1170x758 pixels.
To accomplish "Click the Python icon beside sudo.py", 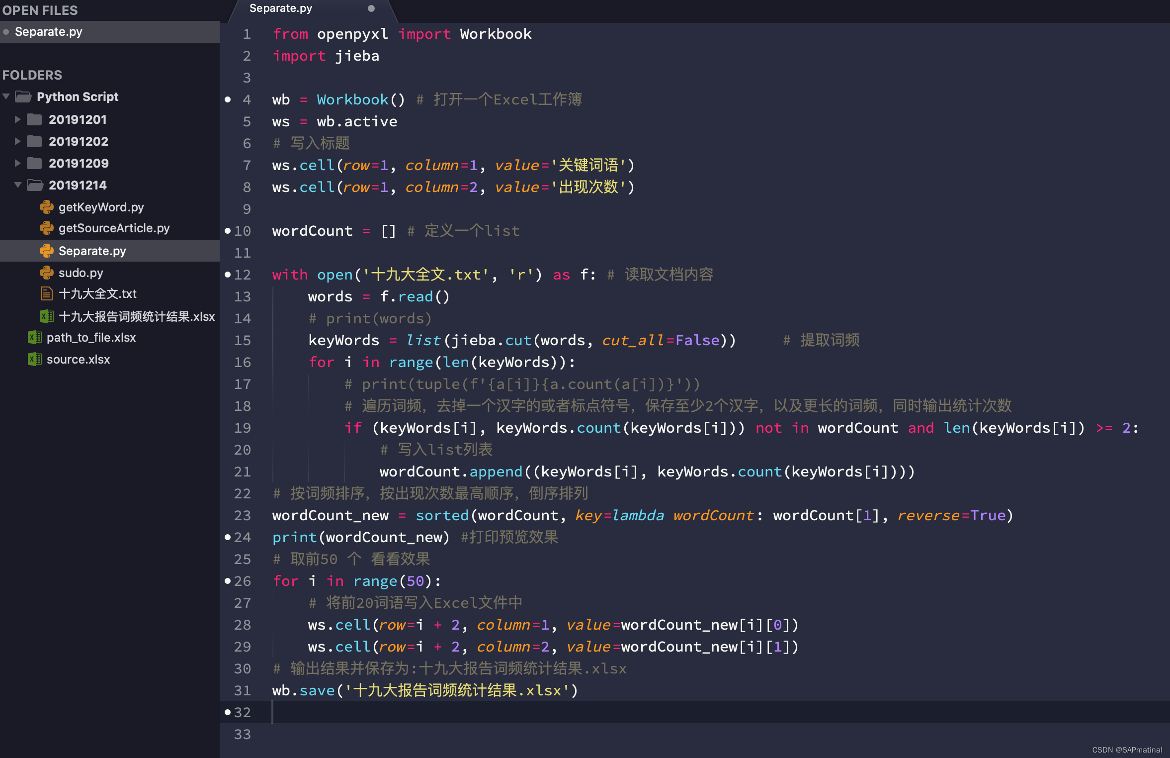I will tap(46, 273).
